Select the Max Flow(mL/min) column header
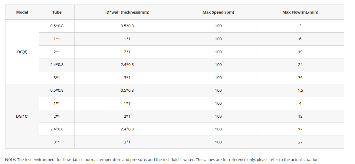This screenshot has width=355, height=164. click(300, 12)
